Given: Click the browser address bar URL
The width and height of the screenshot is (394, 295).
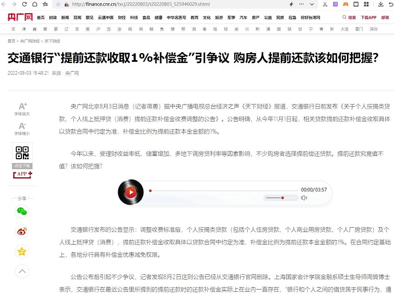Looking at the screenshot, I should [137, 4].
